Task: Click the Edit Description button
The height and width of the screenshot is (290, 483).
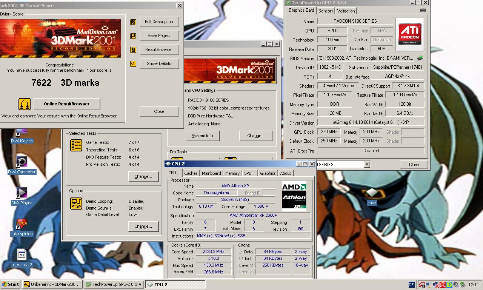Action: [159, 22]
